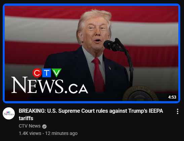Open the Supreme Court IEEPA video title

coord(91,114)
